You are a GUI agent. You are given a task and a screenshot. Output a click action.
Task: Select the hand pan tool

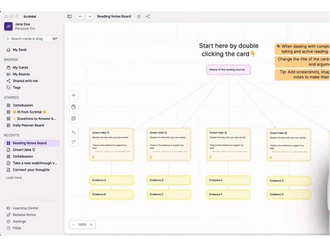point(73,107)
